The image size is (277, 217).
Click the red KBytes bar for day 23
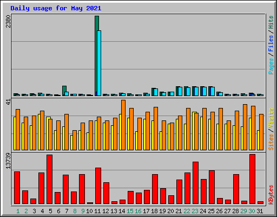(x=196, y=183)
